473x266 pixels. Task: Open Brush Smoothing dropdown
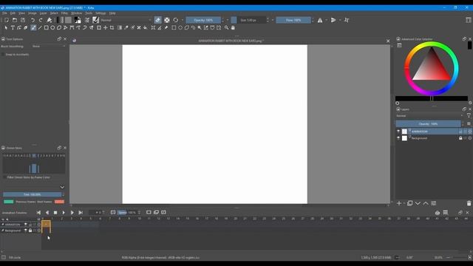point(48,47)
